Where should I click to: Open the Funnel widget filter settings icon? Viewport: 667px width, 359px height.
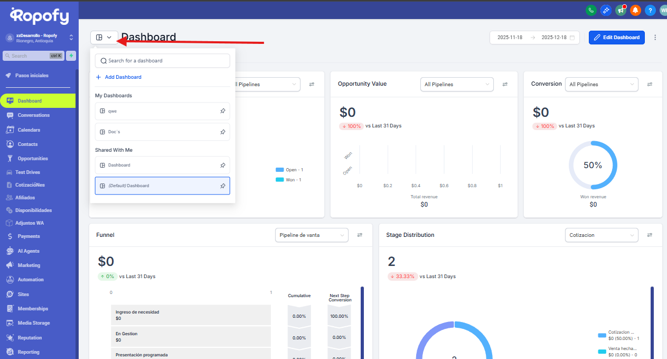360,235
